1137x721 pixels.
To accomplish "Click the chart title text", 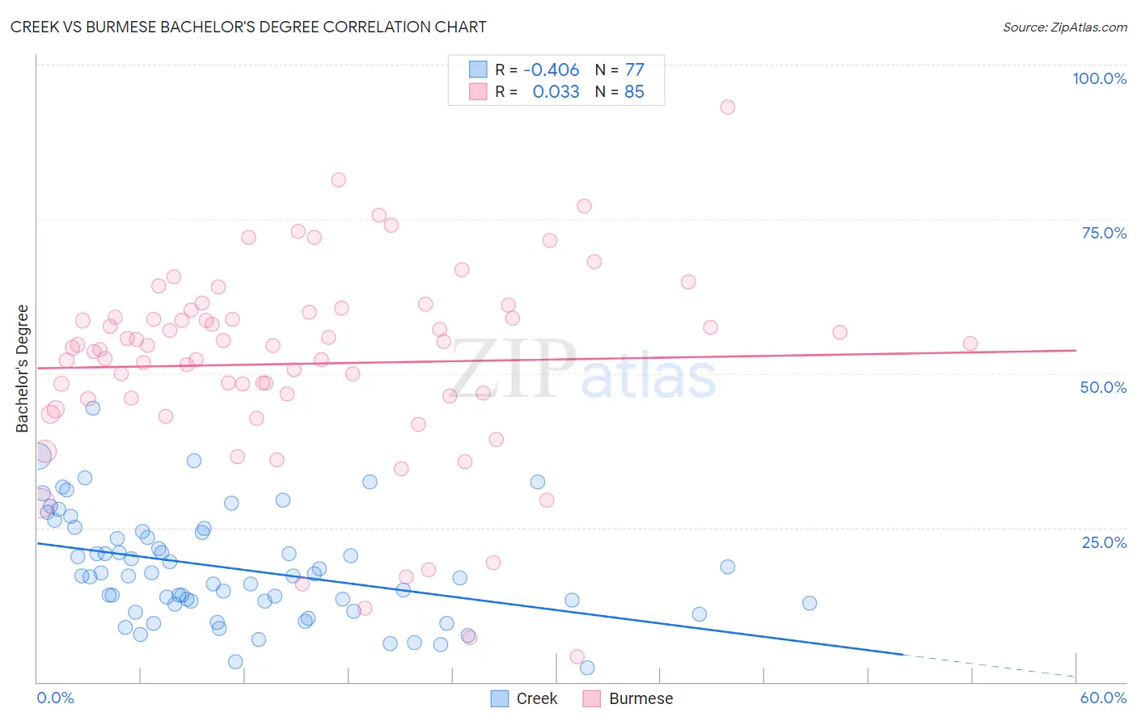I will tap(248, 27).
